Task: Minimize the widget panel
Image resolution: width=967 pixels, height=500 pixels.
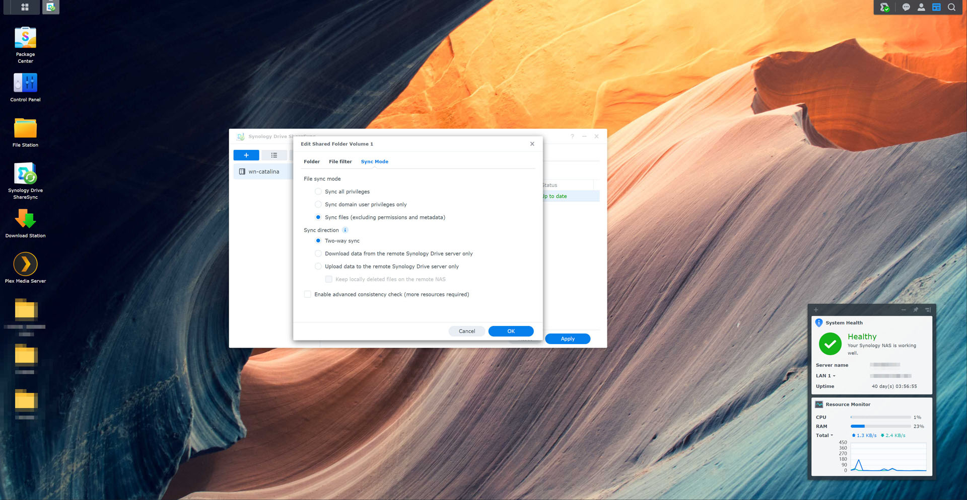Action: [904, 310]
